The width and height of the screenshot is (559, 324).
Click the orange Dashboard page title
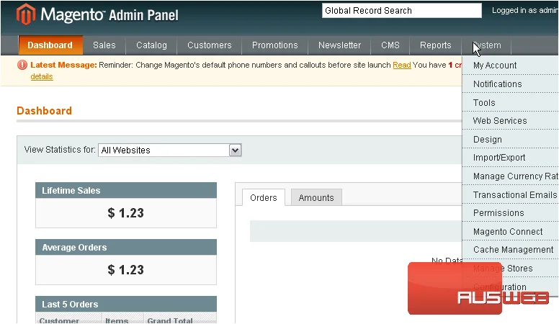(x=44, y=110)
